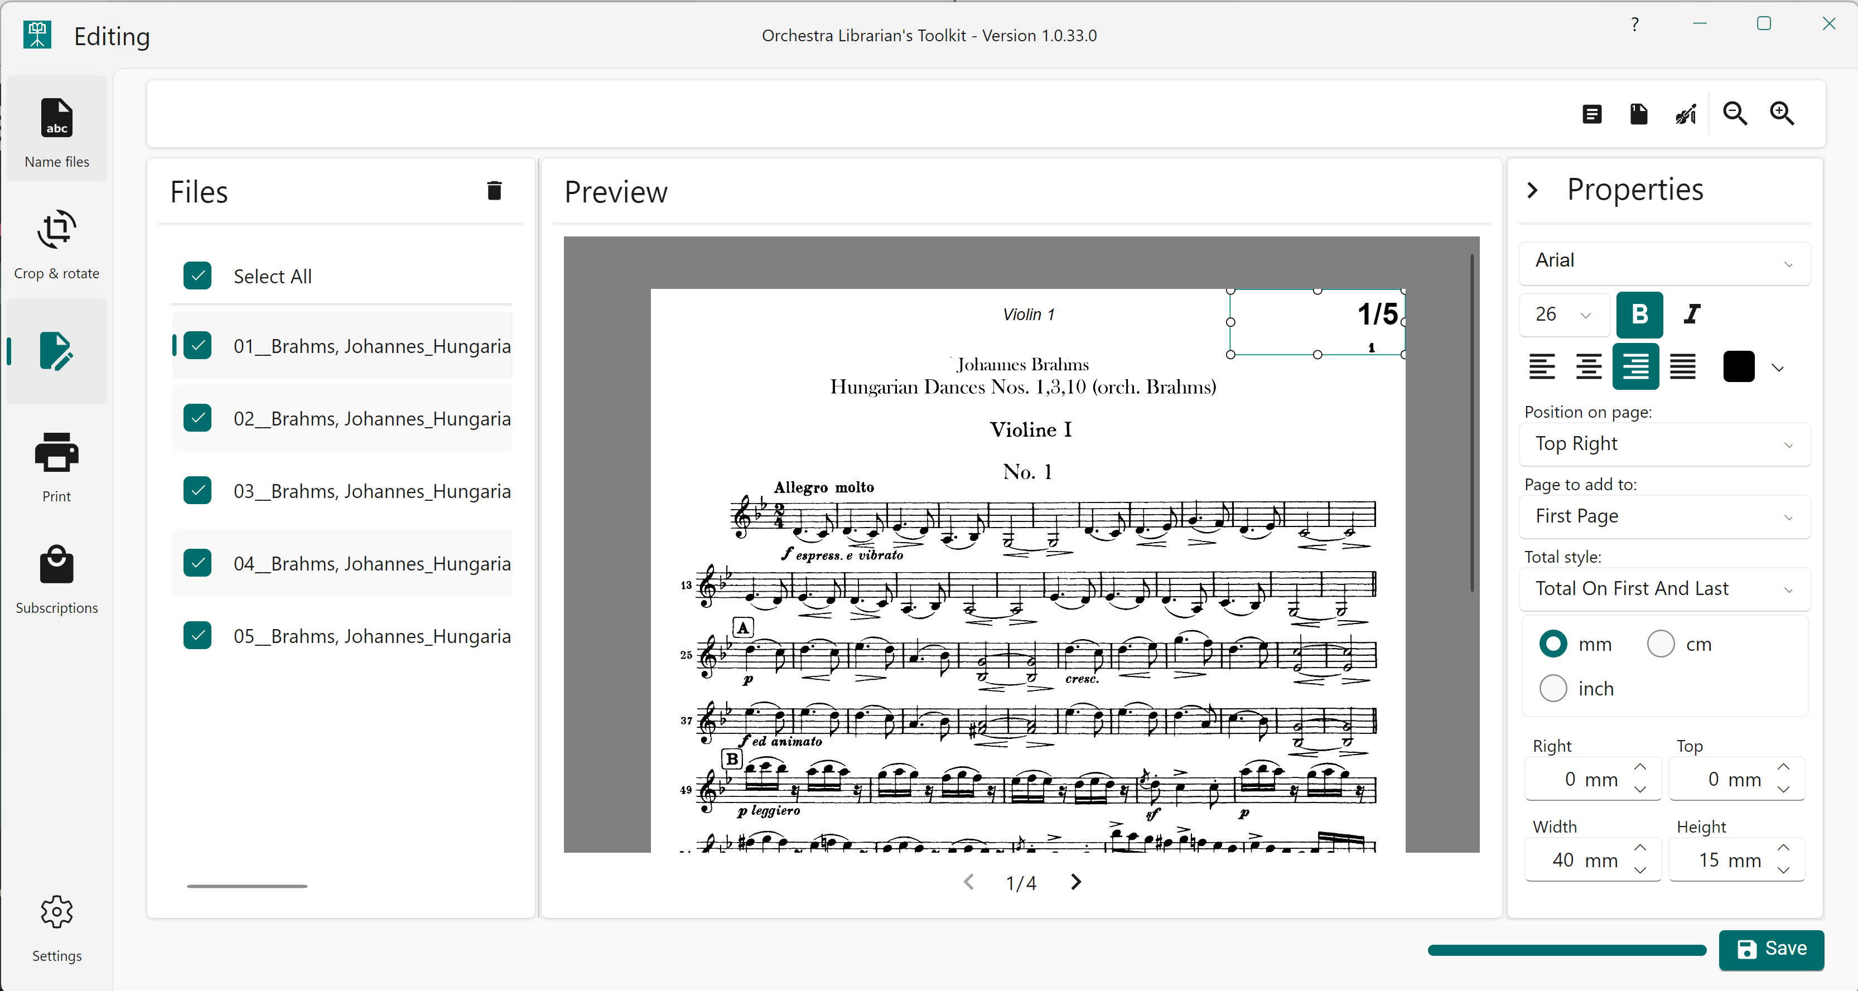Expand the Total style dropdown
The image size is (1858, 991).
click(1664, 589)
